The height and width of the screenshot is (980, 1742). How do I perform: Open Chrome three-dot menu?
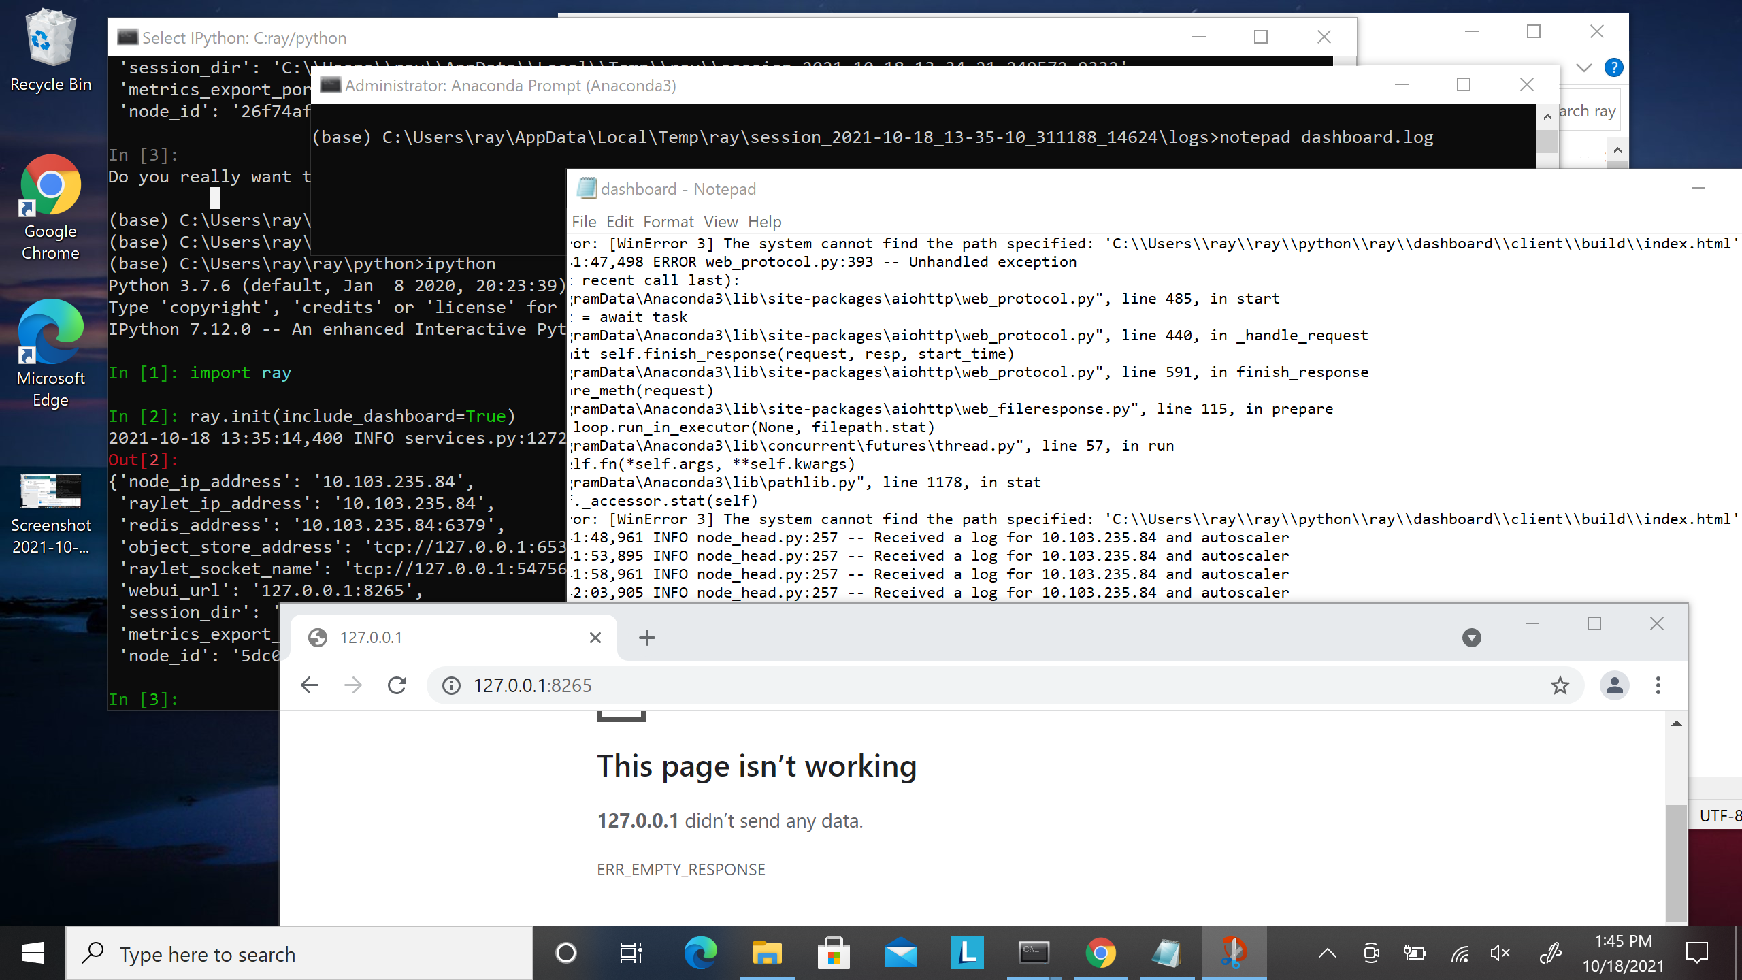[x=1658, y=685]
